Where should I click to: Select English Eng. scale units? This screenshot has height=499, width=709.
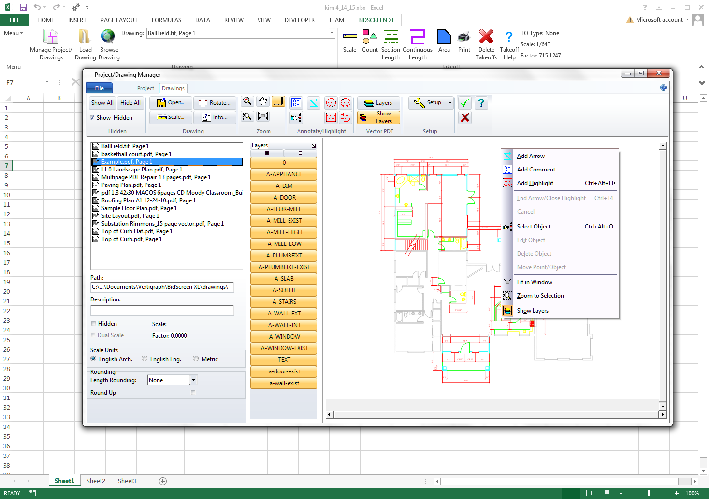coord(145,359)
